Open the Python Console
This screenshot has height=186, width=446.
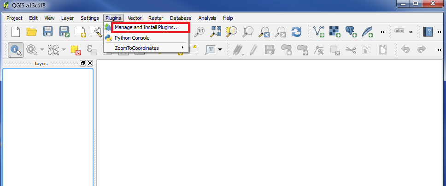[146, 37]
